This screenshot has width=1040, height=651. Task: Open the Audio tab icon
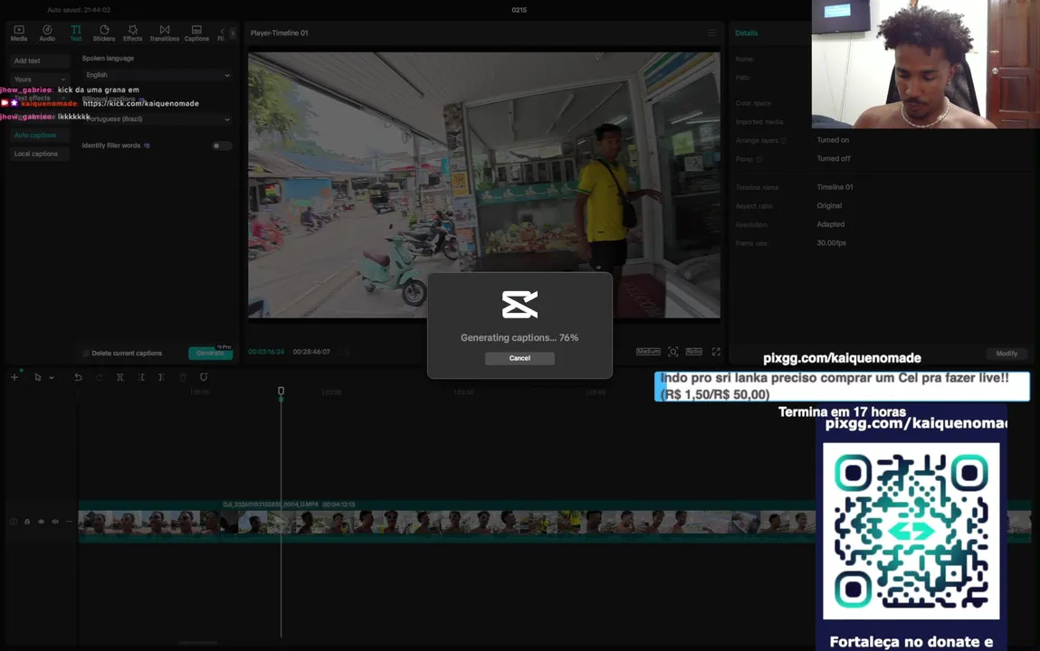pyautogui.click(x=47, y=33)
